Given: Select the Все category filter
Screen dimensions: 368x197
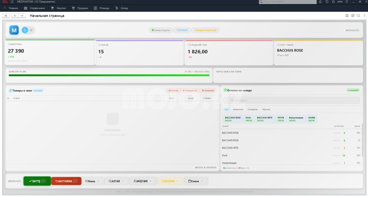Looking at the screenshot, I should coord(226,109).
